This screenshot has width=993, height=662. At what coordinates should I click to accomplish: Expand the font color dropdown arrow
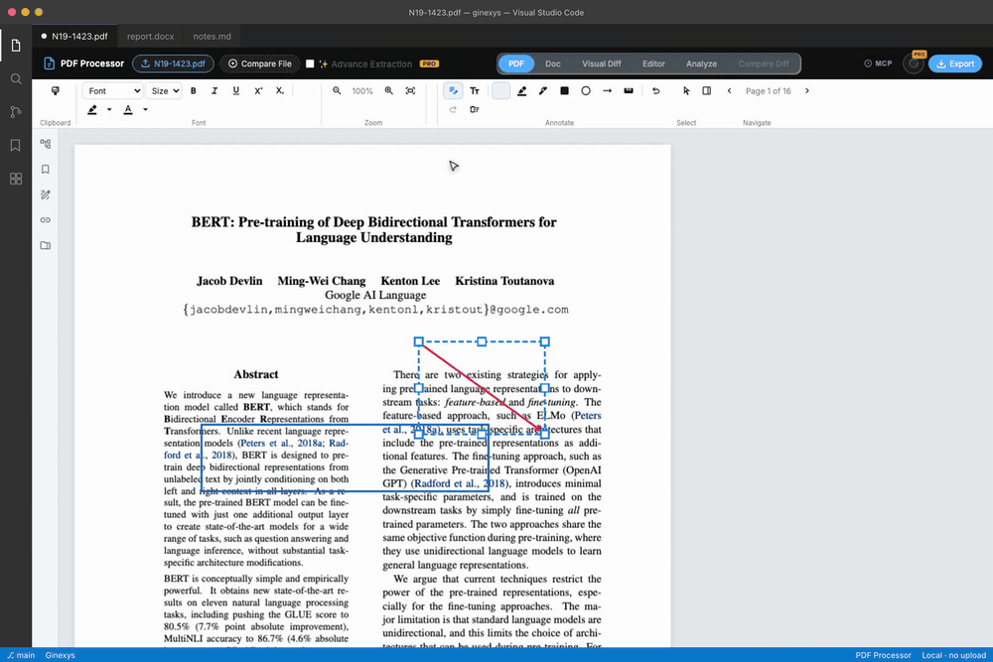[x=145, y=109]
